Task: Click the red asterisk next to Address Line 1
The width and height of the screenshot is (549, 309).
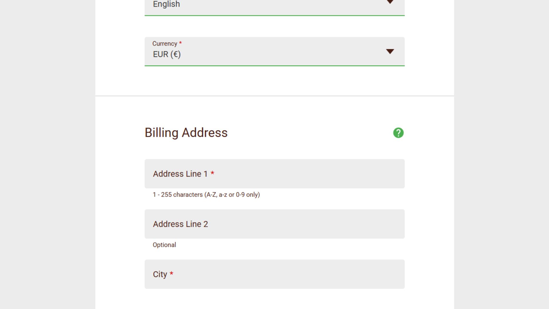Action: click(x=212, y=173)
